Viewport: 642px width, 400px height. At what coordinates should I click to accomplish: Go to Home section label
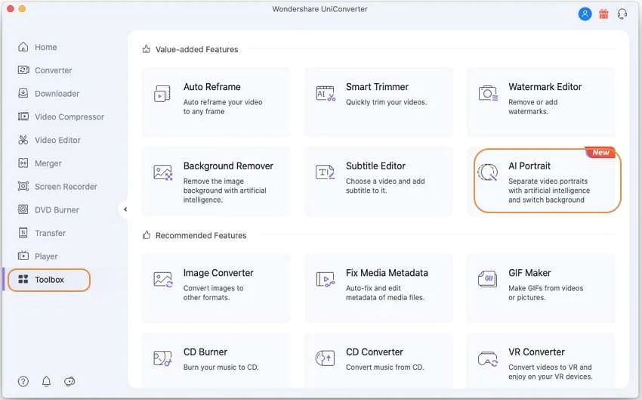coord(46,47)
